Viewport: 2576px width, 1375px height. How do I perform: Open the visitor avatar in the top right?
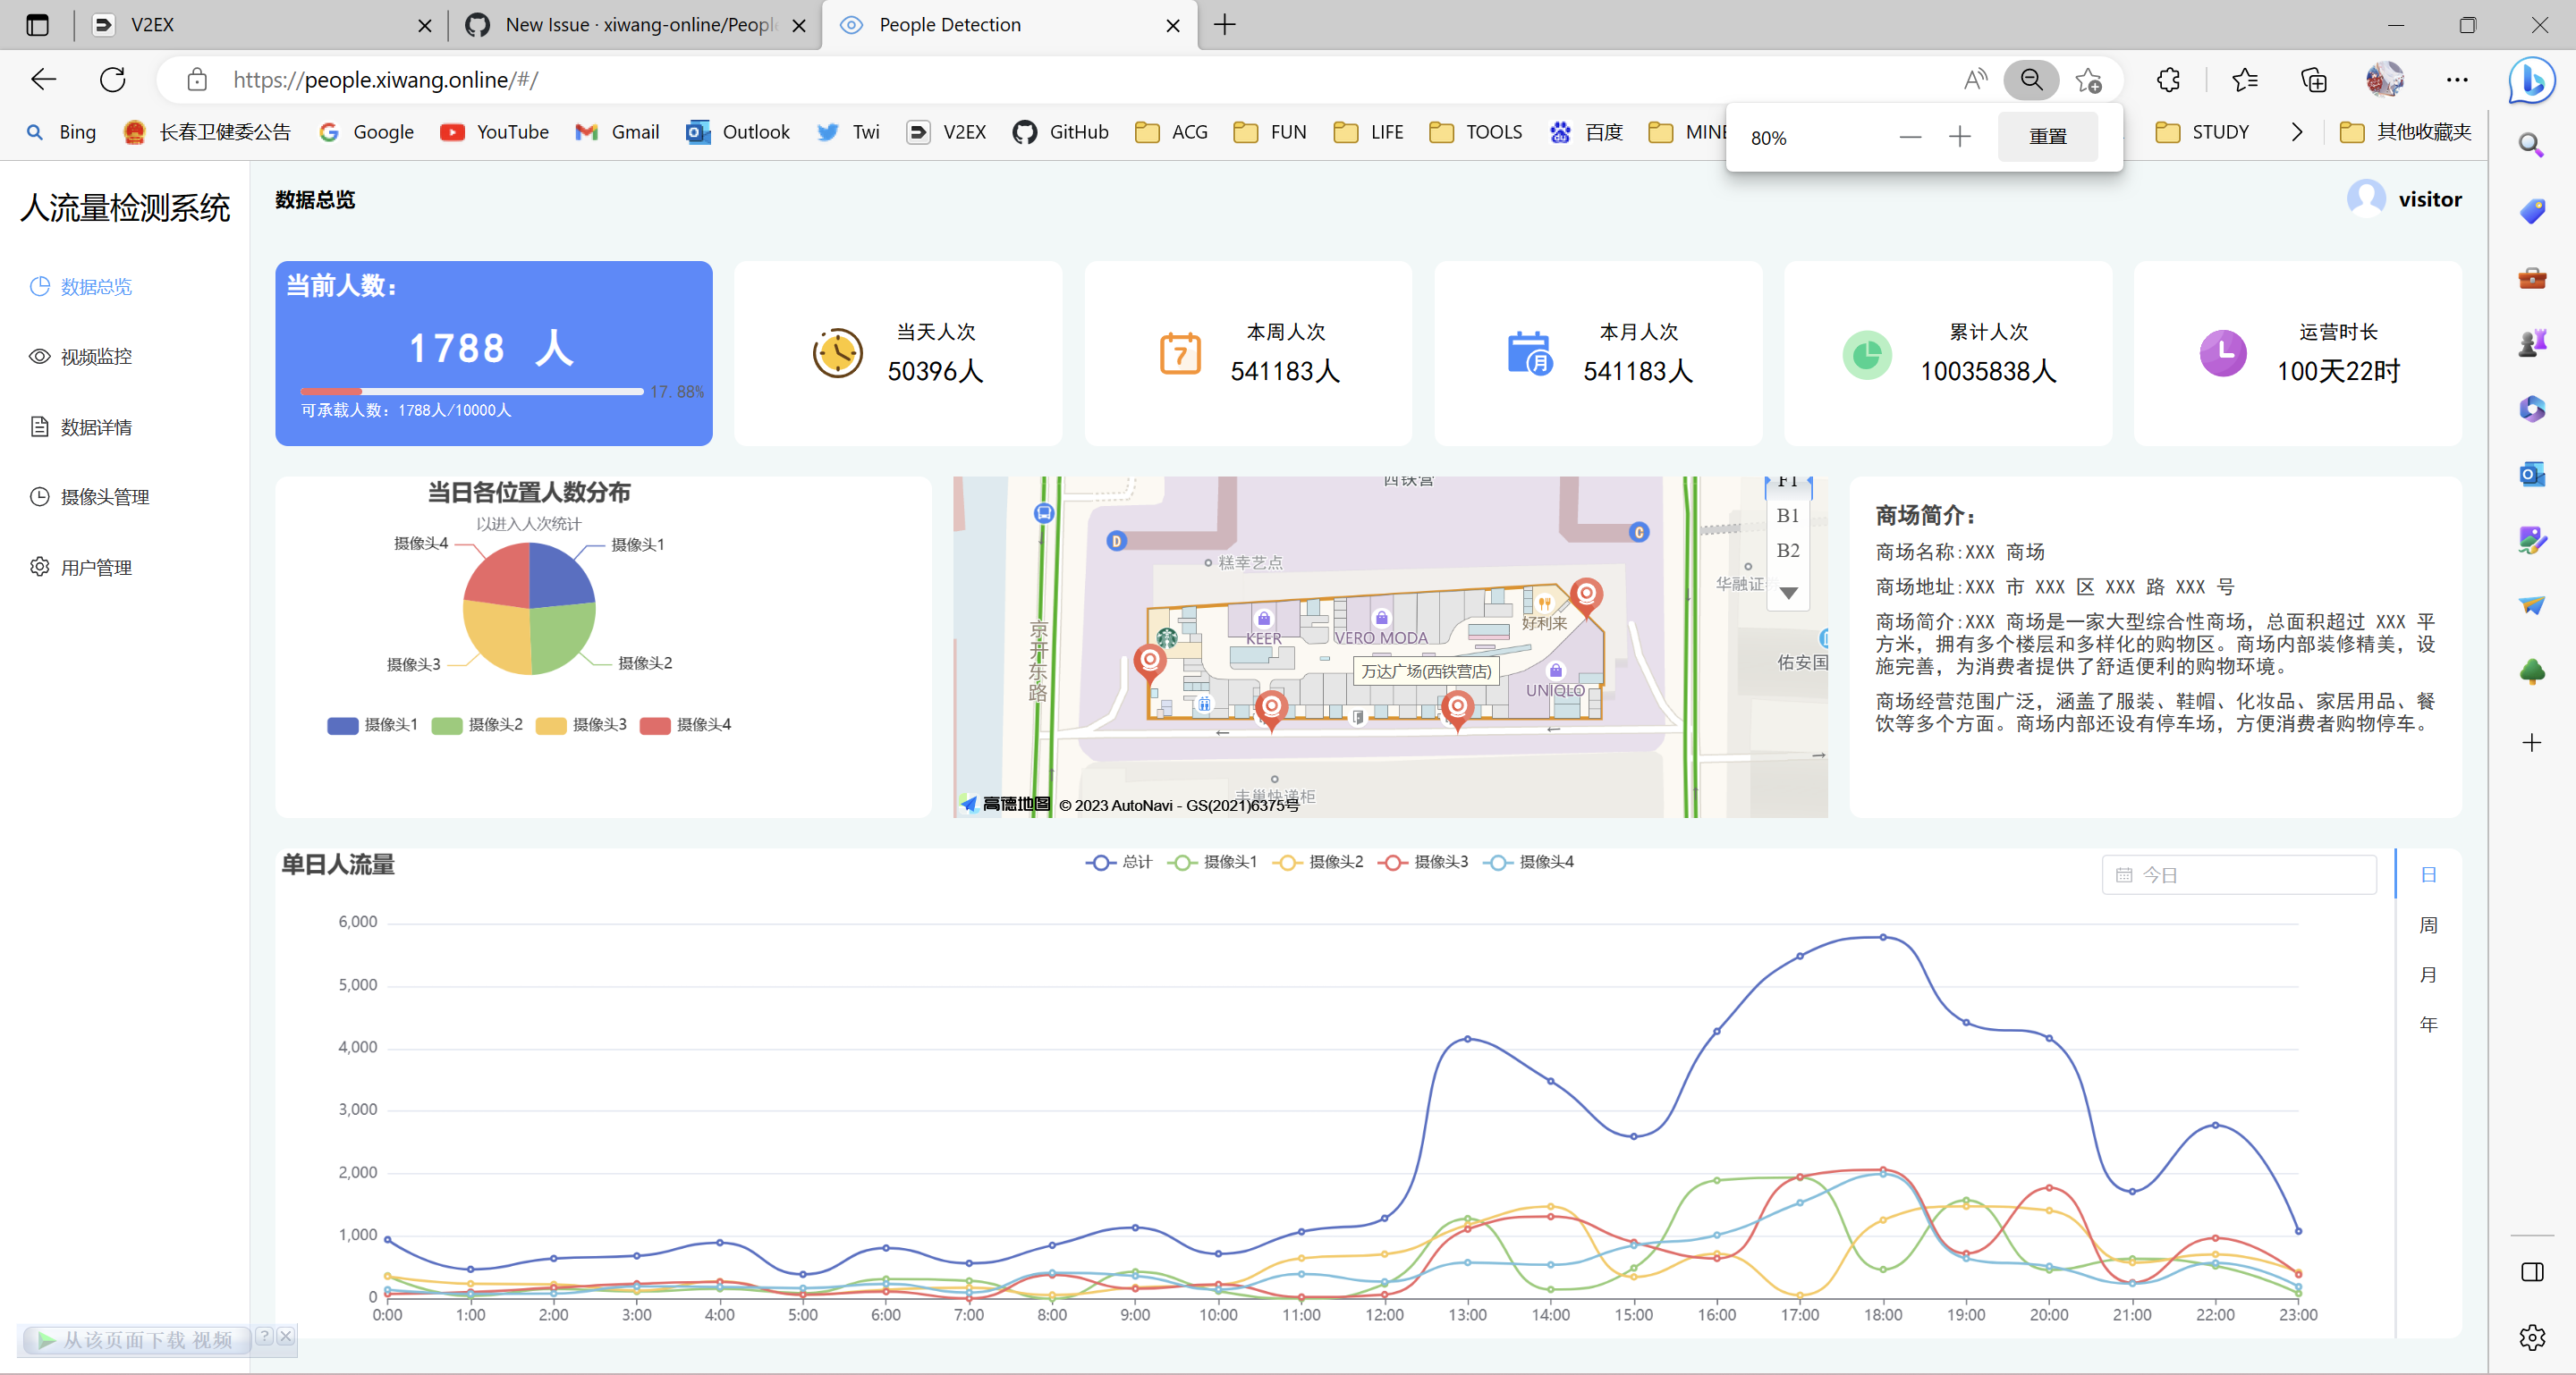click(2368, 198)
